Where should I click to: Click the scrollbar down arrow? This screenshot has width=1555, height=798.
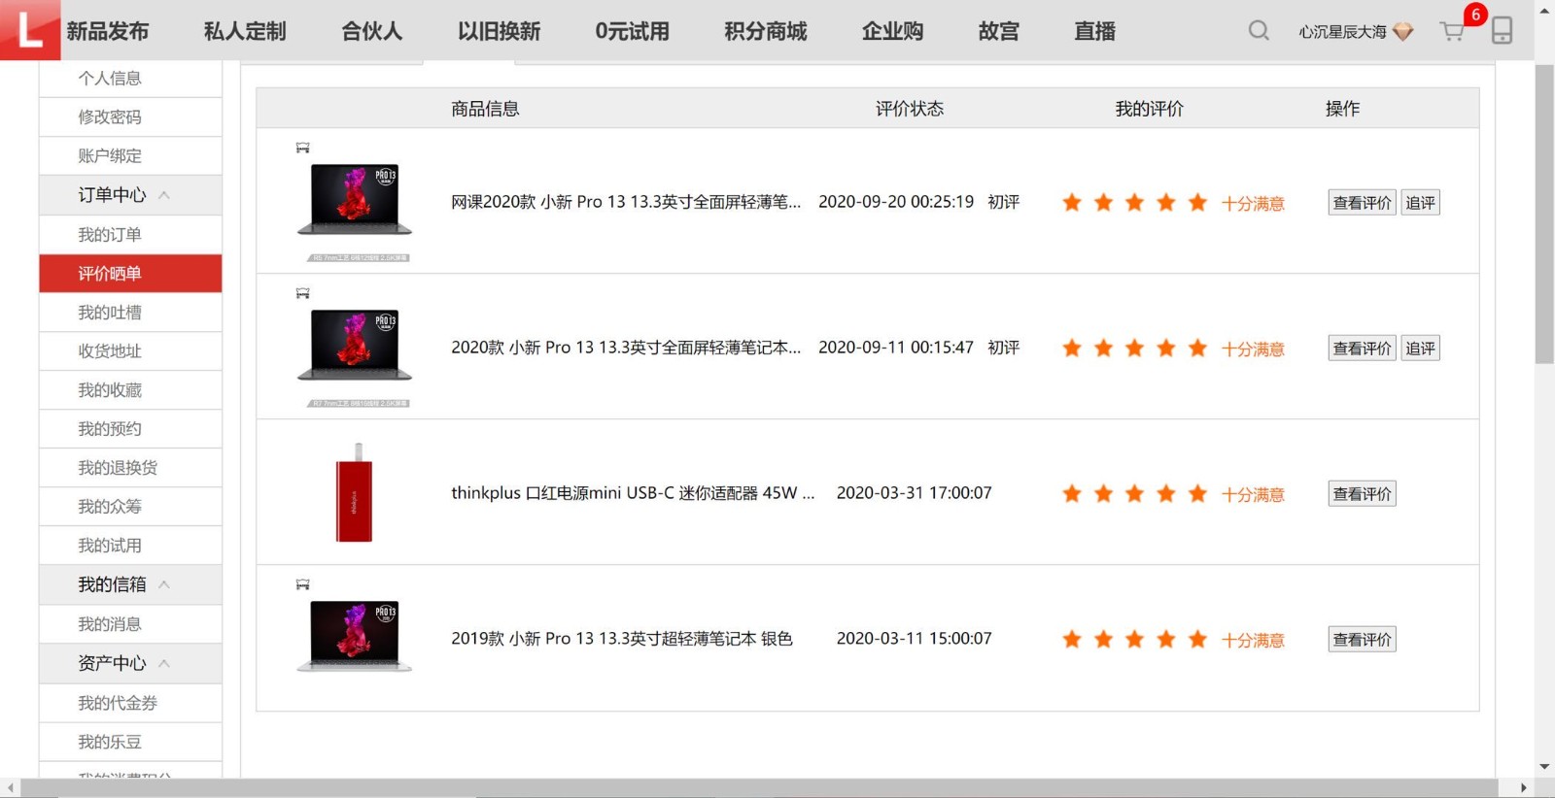pos(1544,767)
